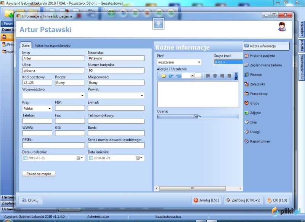Click the patient avatar icon top right
The width and height of the screenshot is (305, 222).
click(x=282, y=27)
